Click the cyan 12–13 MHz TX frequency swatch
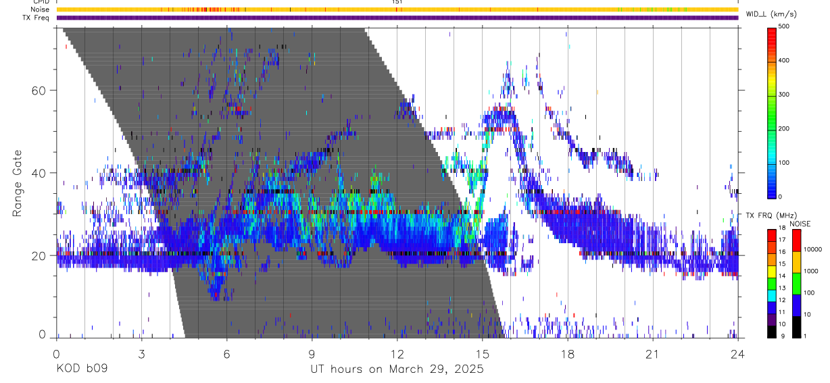This screenshot has width=830, height=383. pos(772,296)
